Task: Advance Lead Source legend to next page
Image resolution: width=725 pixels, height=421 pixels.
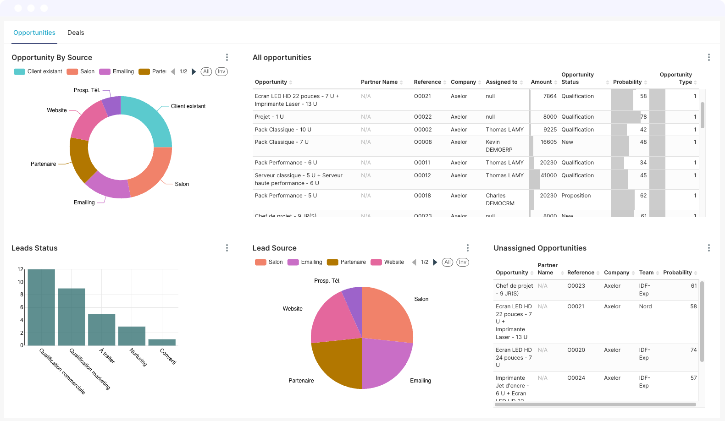Action: pyautogui.click(x=435, y=262)
